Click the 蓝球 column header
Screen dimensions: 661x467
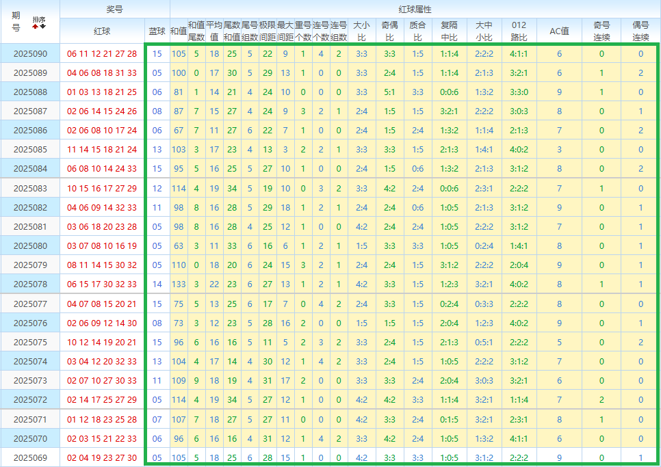[x=157, y=31]
